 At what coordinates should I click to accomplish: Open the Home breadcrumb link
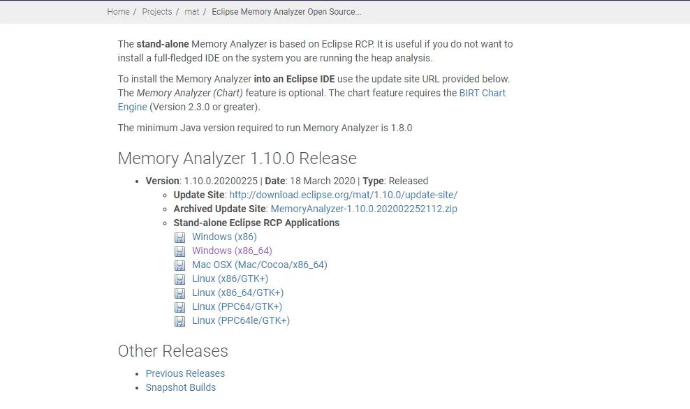[x=117, y=11]
